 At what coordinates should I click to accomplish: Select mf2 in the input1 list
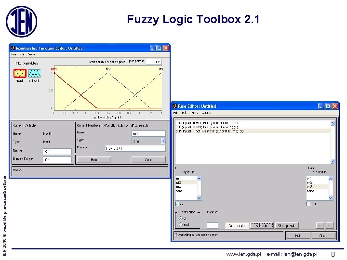pyautogui.click(x=186, y=182)
